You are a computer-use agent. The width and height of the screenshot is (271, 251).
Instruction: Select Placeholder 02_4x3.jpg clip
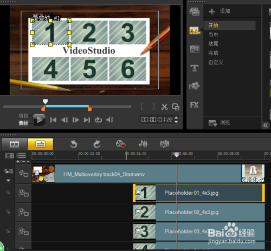coord(199,212)
